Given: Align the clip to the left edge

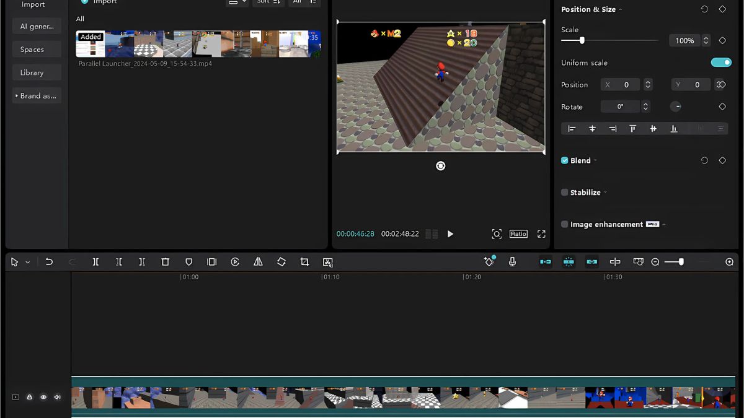Looking at the screenshot, I should 572,128.
